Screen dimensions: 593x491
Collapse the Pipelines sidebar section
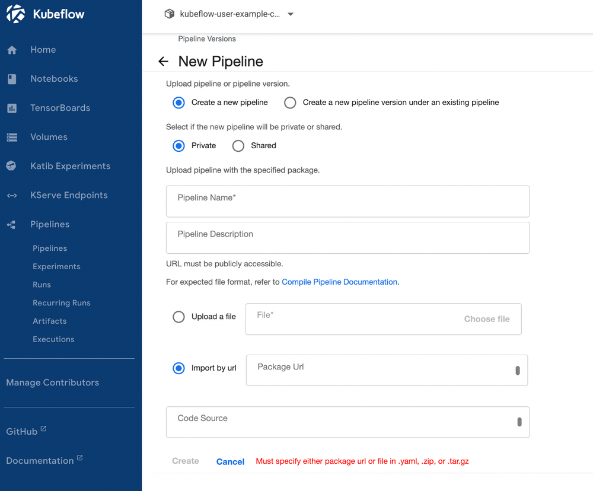(x=50, y=224)
